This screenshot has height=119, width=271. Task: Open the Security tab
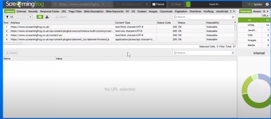(33, 11)
